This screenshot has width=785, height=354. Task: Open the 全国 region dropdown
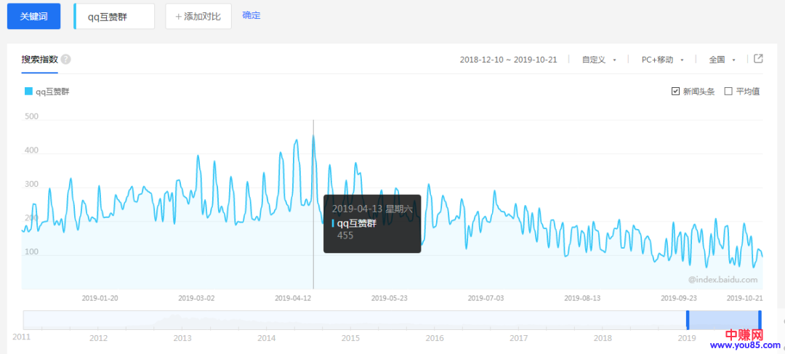(722, 60)
